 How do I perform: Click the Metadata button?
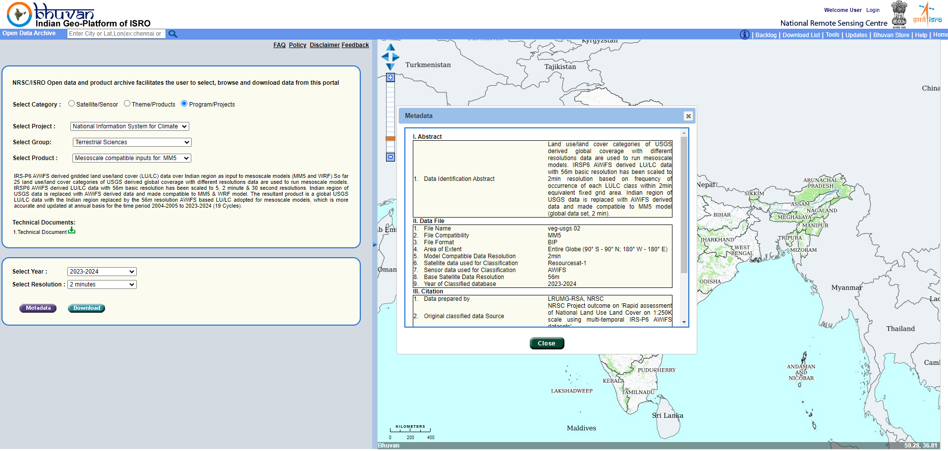[x=38, y=308]
